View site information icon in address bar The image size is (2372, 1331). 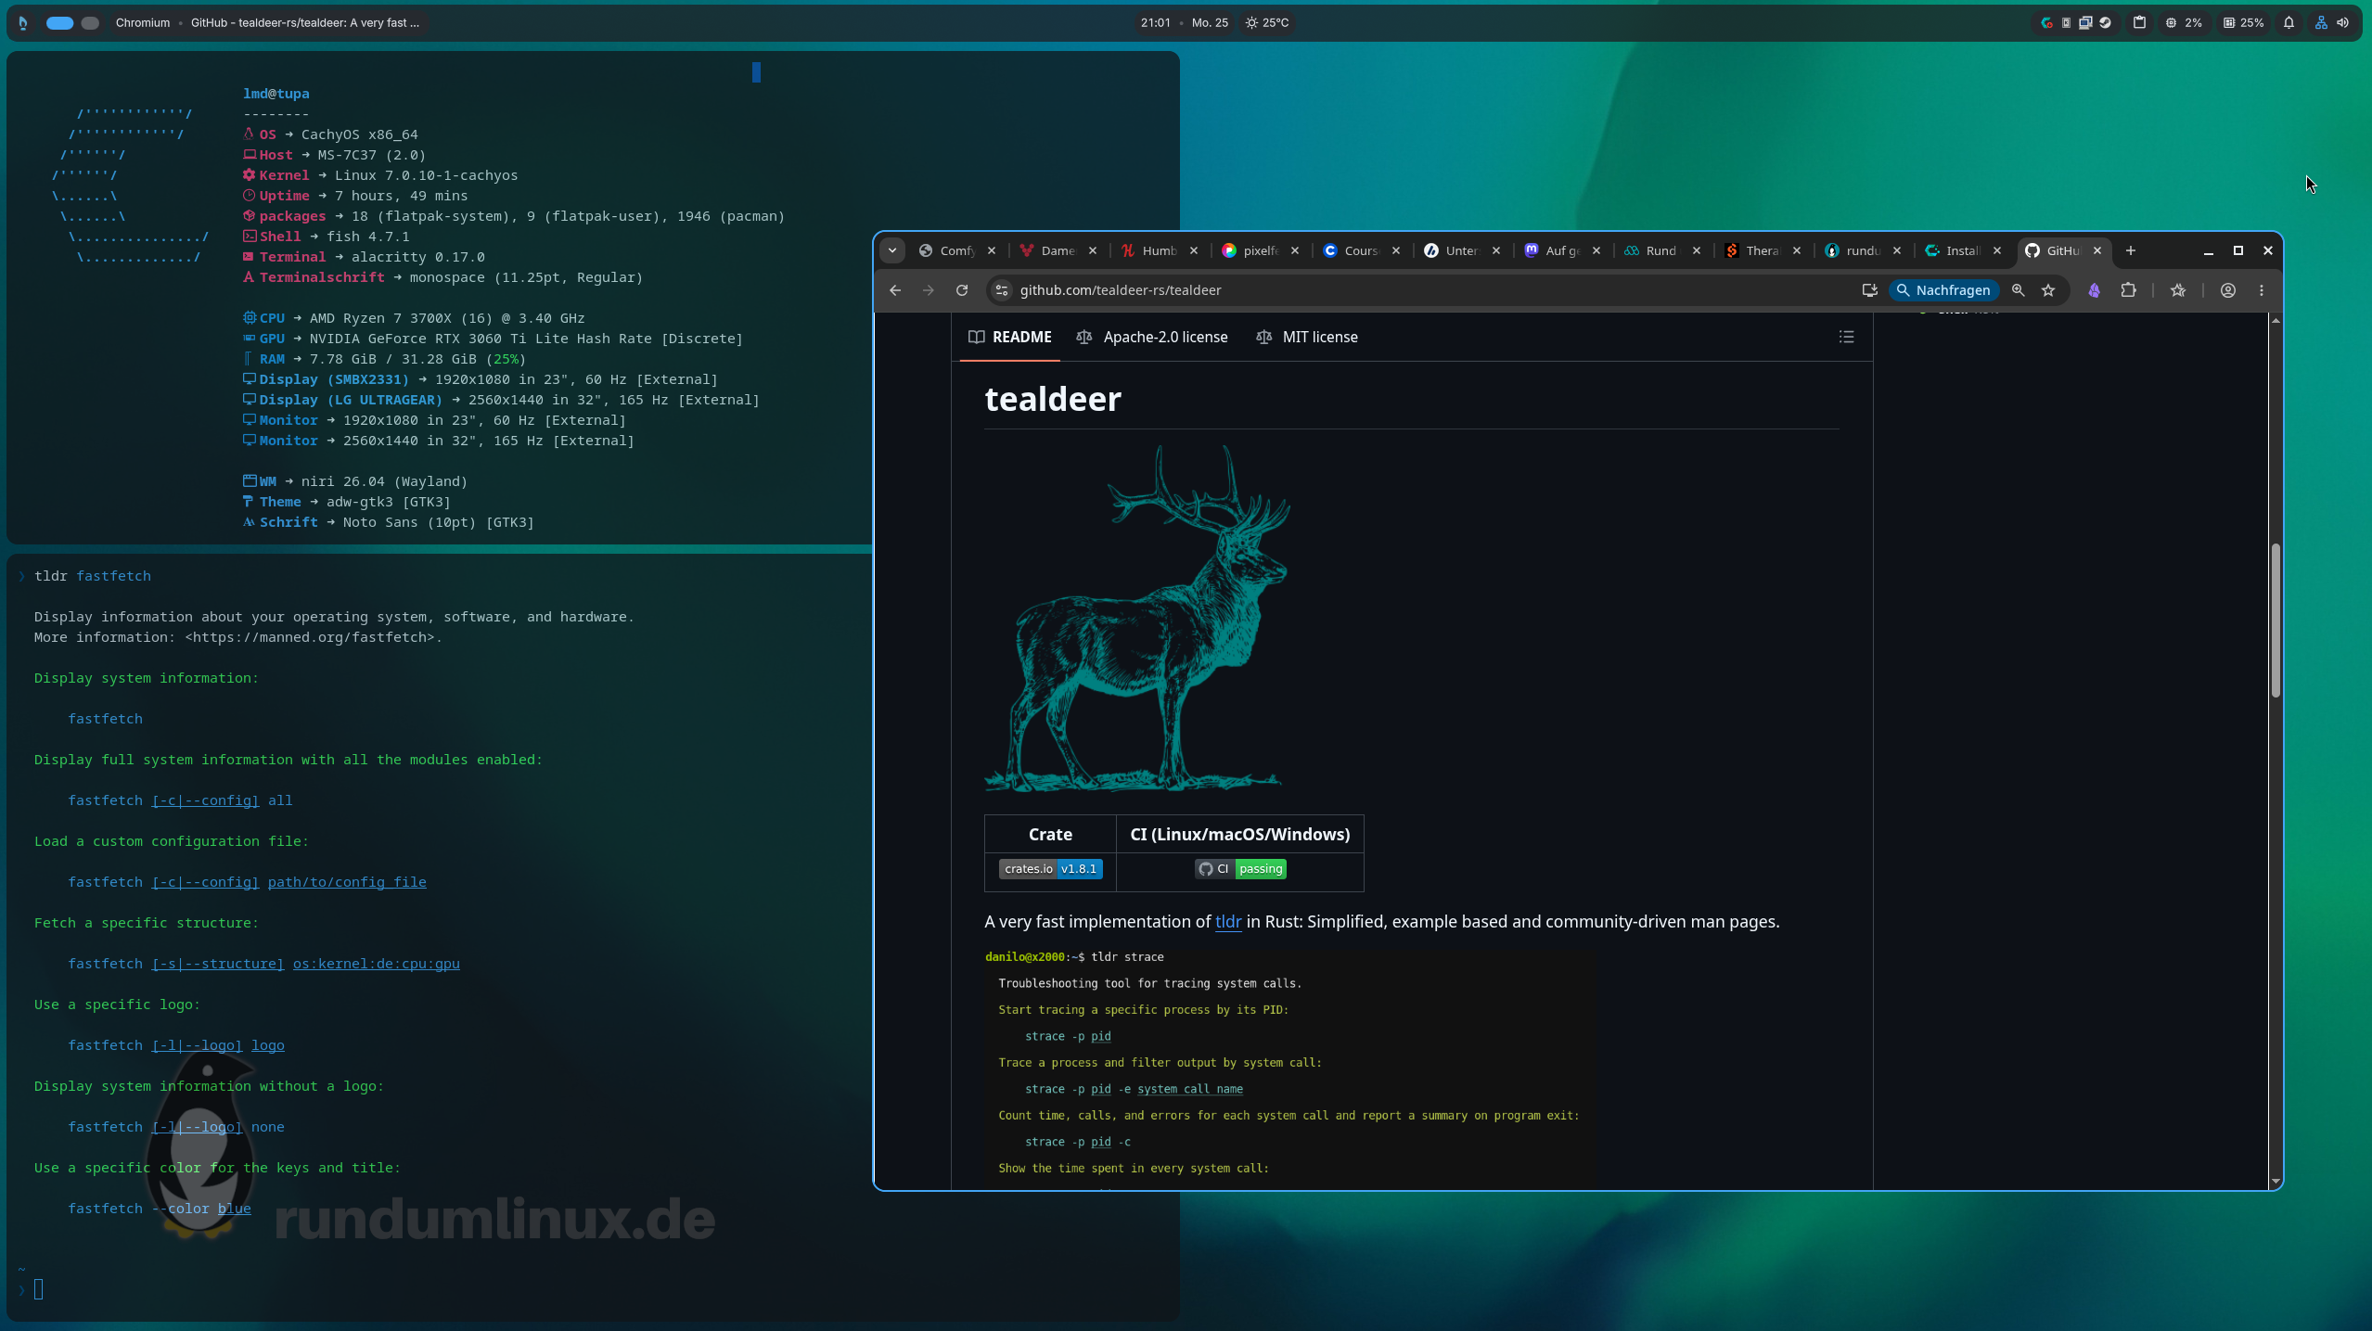coord(1001,290)
